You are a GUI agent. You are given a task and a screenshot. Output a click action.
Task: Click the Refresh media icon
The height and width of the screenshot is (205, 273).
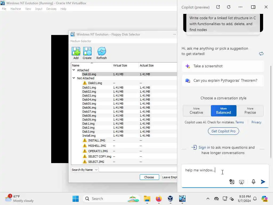click(102, 53)
